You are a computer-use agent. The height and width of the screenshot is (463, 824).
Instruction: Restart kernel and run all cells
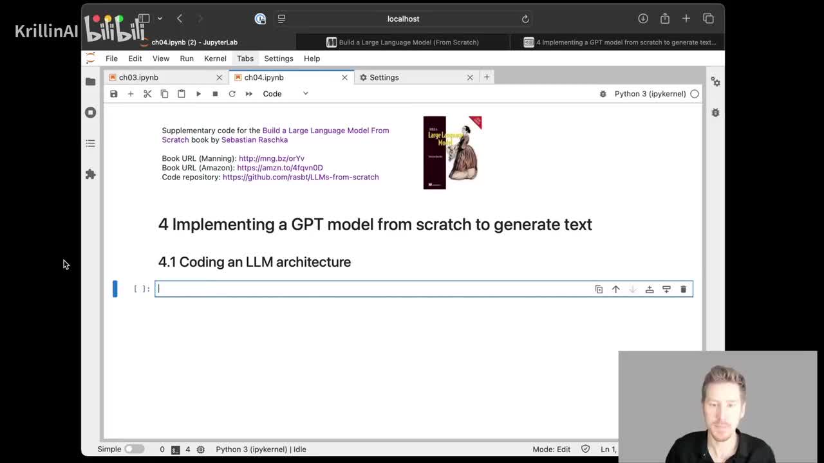point(249,94)
